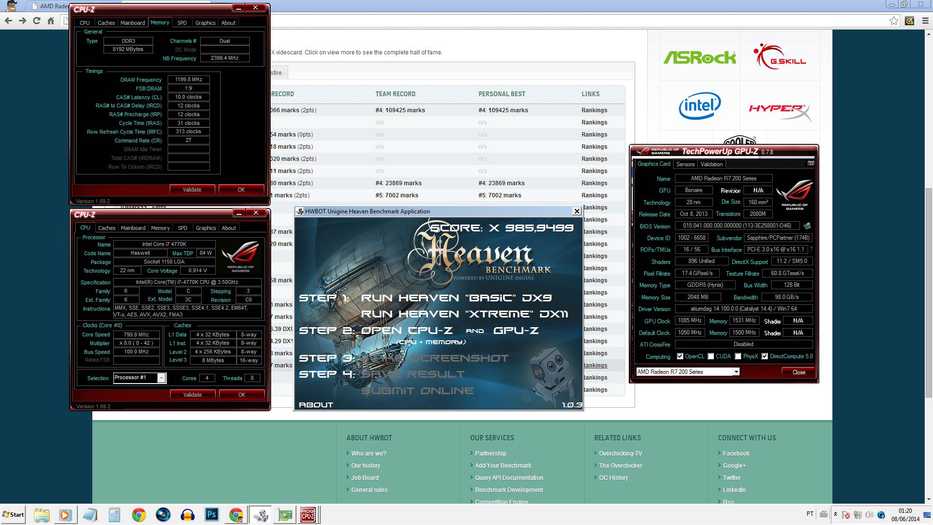Switch to the GPU-Z graphics card taskbar icon
Screen dimensions: 933x525
(285, 515)
